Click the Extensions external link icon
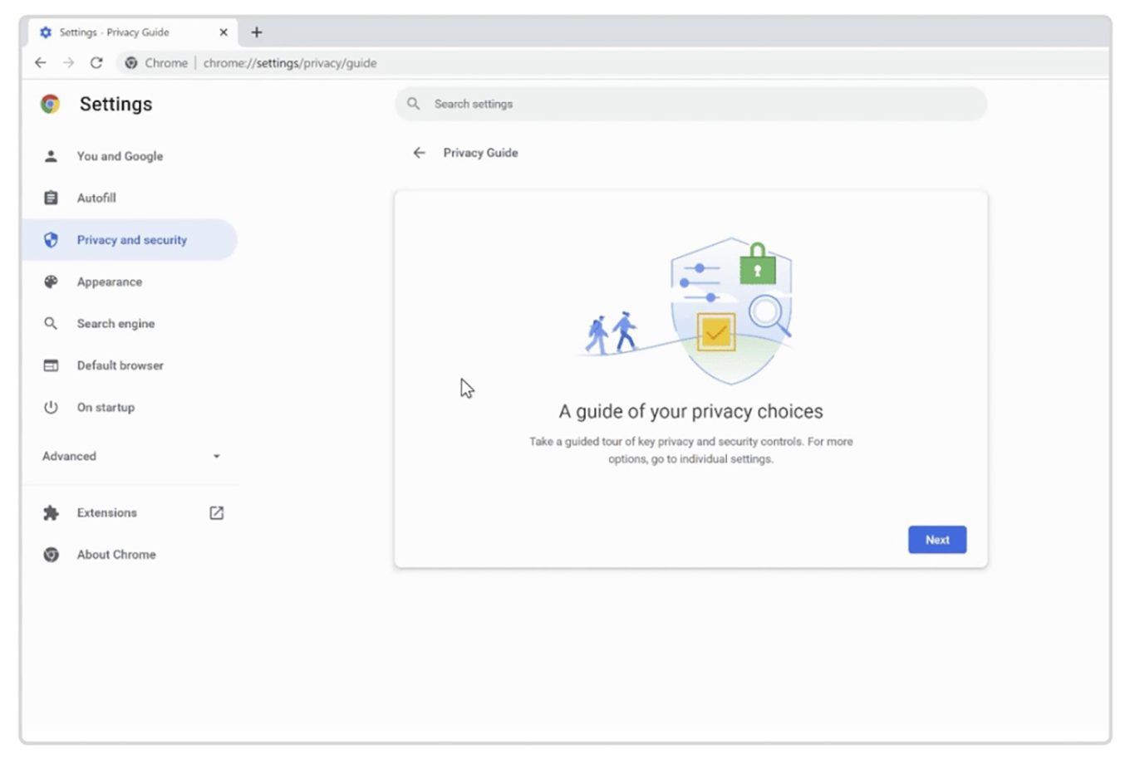This screenshot has width=1135, height=759. pos(216,513)
